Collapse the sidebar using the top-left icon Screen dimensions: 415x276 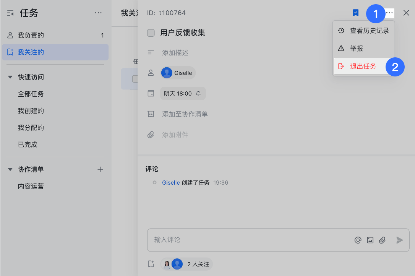tap(10, 13)
